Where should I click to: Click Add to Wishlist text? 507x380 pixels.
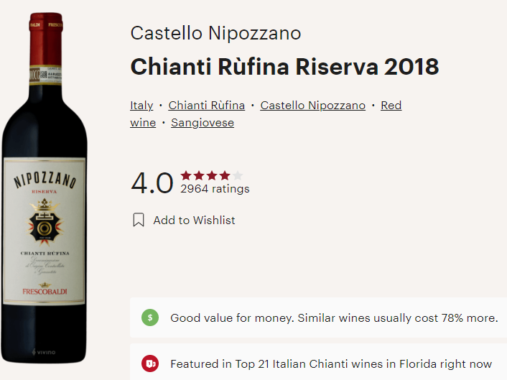click(x=194, y=221)
